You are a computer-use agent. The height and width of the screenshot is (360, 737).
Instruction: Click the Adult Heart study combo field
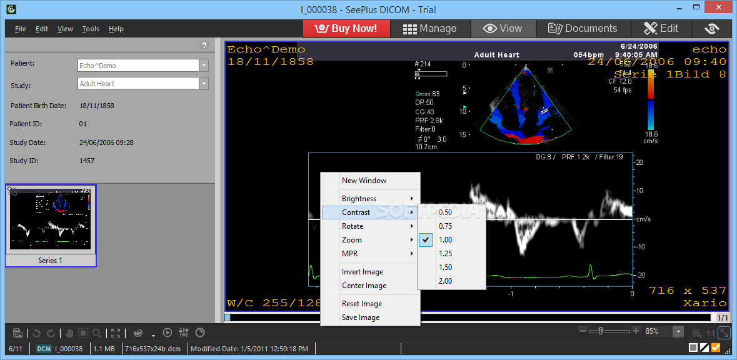(138, 84)
